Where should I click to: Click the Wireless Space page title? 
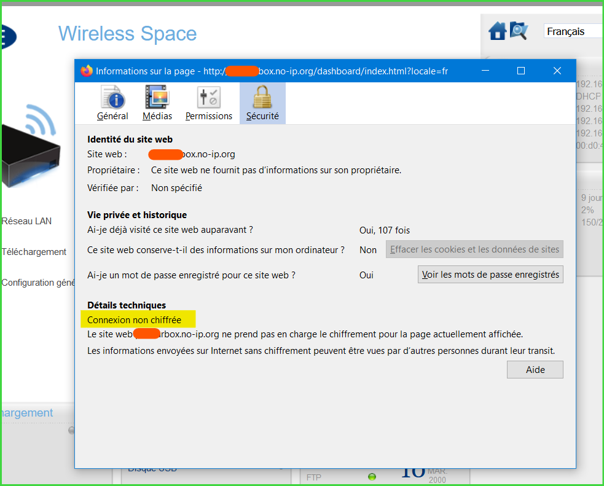[x=127, y=33]
